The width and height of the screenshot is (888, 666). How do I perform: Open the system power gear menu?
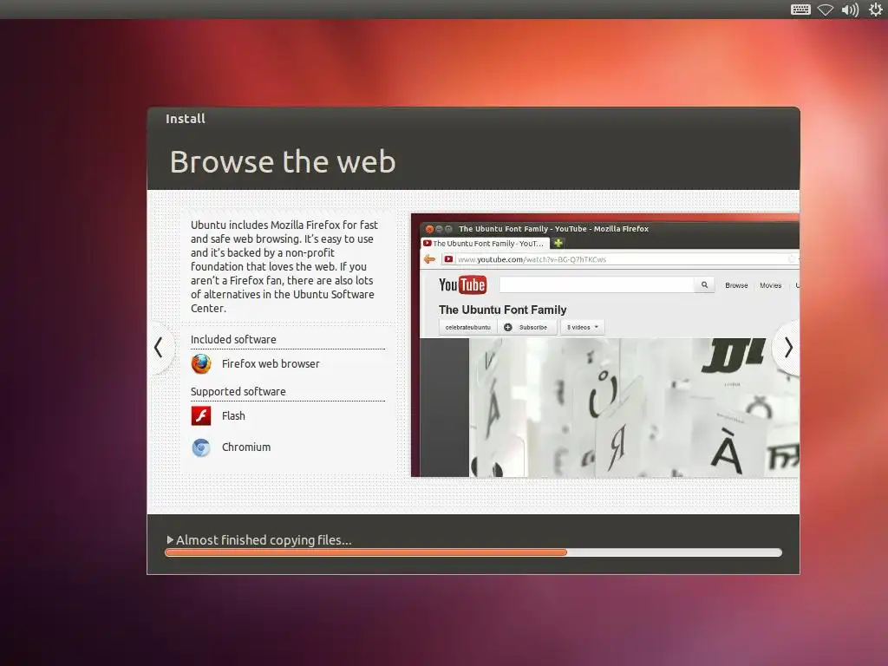pos(875,10)
